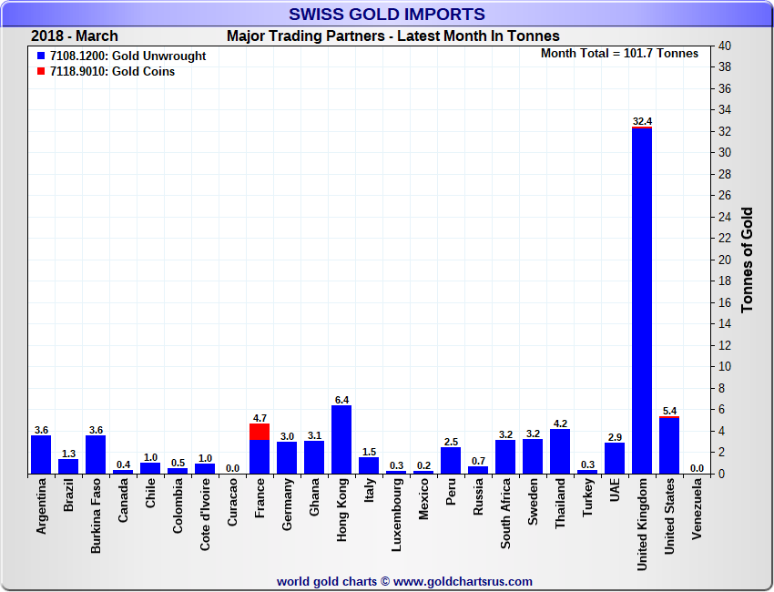774x592 pixels.
Task: Click the Month Total = 101.7 Tonnes text
Action: click(x=619, y=54)
